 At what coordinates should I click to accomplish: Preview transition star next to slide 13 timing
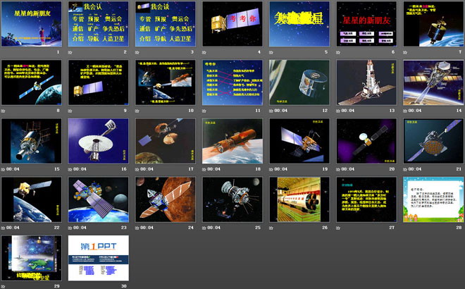click(338, 111)
